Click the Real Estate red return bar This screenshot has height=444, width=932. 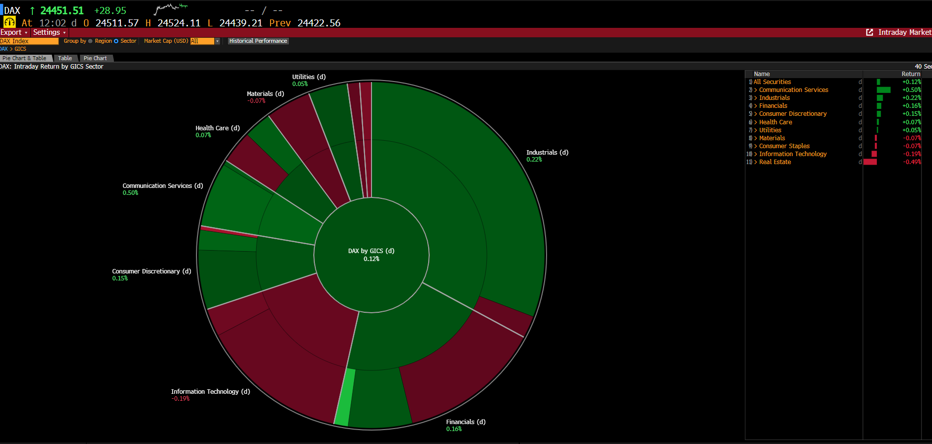(x=870, y=162)
